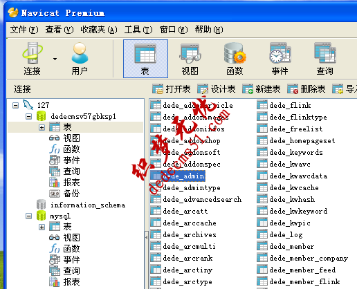Select the dede_member_company table

coord(302,259)
